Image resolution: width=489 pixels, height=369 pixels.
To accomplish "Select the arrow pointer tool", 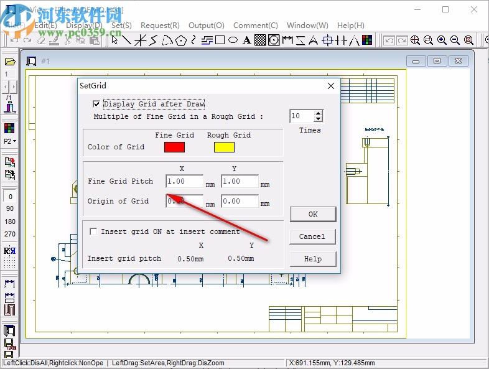I will pos(114,40).
